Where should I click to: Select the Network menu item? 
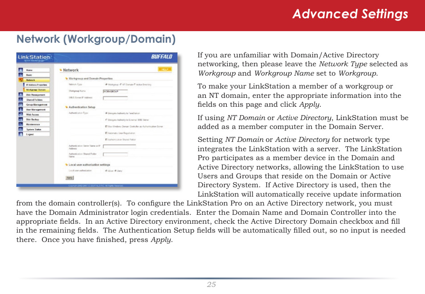point(37,80)
